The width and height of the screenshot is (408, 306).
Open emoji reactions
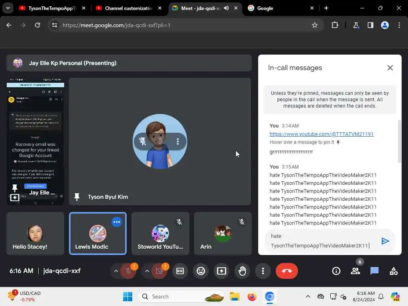point(201,271)
